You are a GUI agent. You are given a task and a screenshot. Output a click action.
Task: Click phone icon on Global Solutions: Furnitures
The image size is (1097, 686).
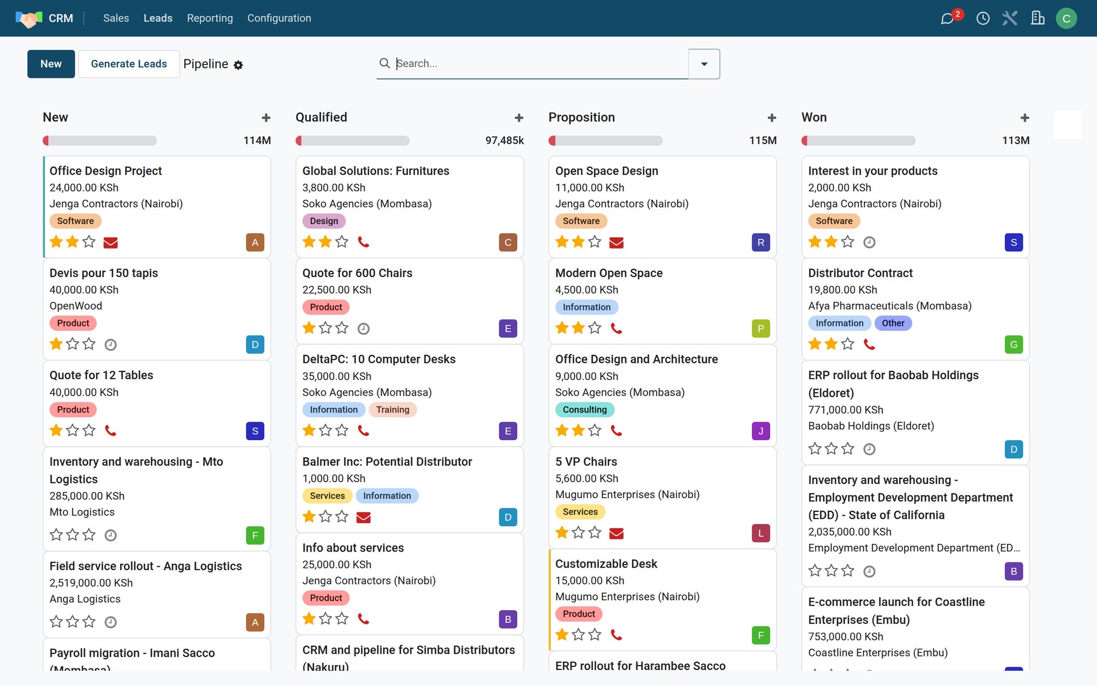(364, 242)
